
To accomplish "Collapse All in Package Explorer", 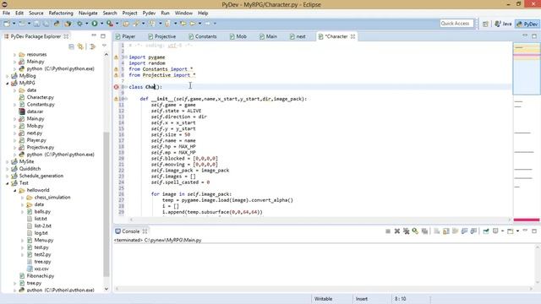I will pos(71,46).
